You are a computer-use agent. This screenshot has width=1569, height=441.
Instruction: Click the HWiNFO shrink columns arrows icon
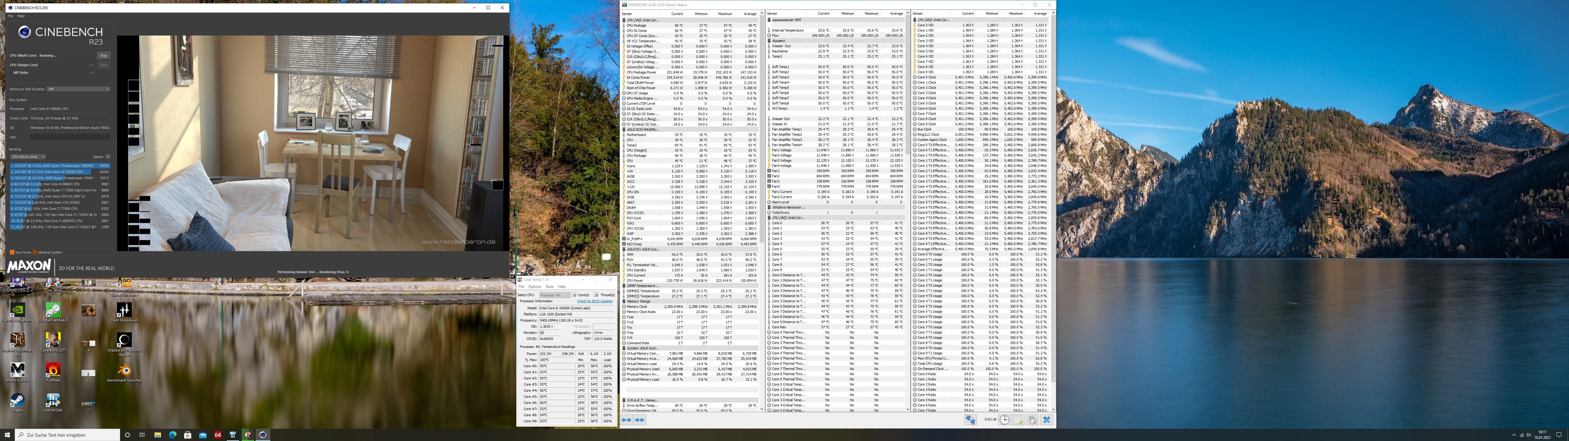[640, 420]
